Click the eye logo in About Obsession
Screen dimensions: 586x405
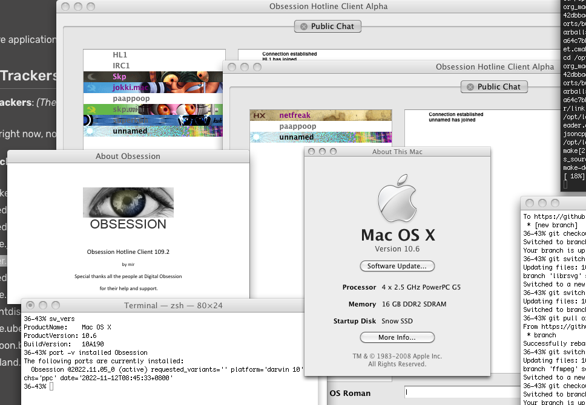click(128, 202)
